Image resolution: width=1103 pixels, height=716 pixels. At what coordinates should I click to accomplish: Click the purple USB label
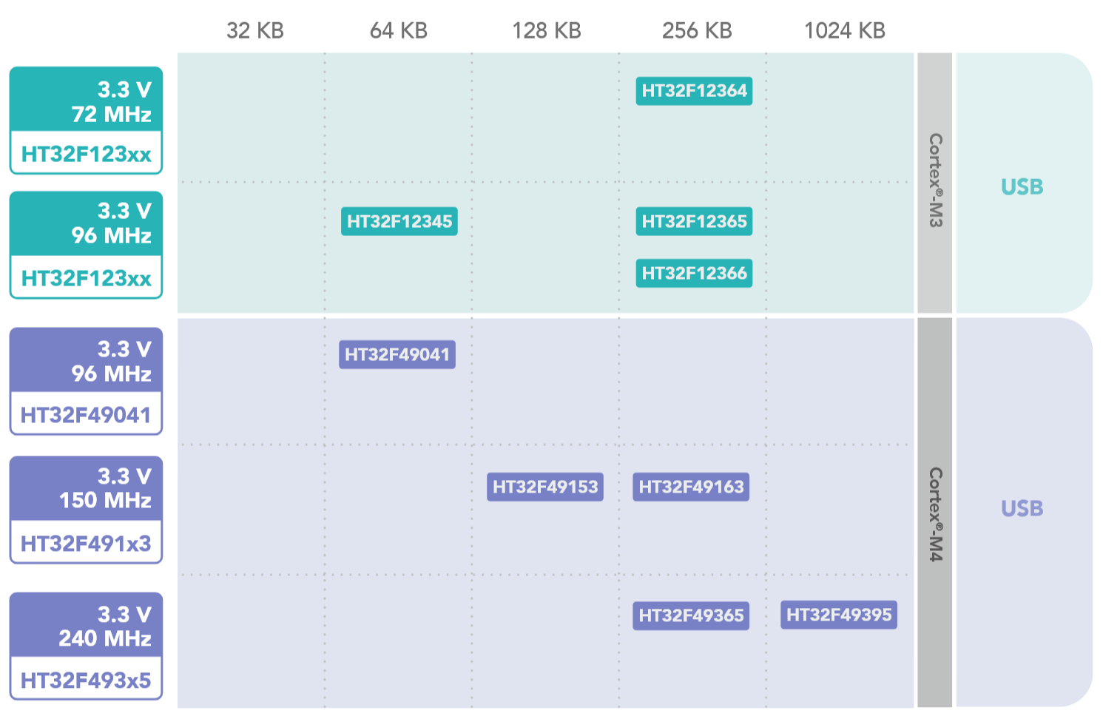1022,508
